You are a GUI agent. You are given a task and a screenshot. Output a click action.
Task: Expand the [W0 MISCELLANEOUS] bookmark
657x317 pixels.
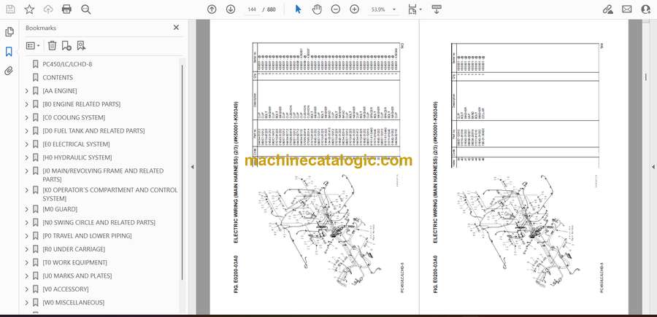point(27,302)
